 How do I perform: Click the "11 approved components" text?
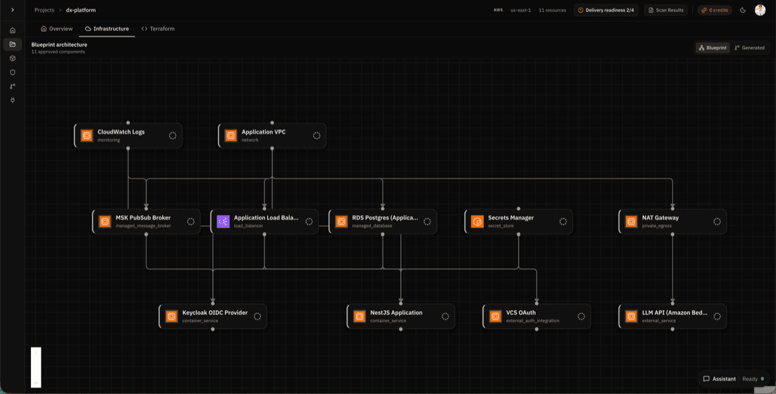(x=58, y=52)
